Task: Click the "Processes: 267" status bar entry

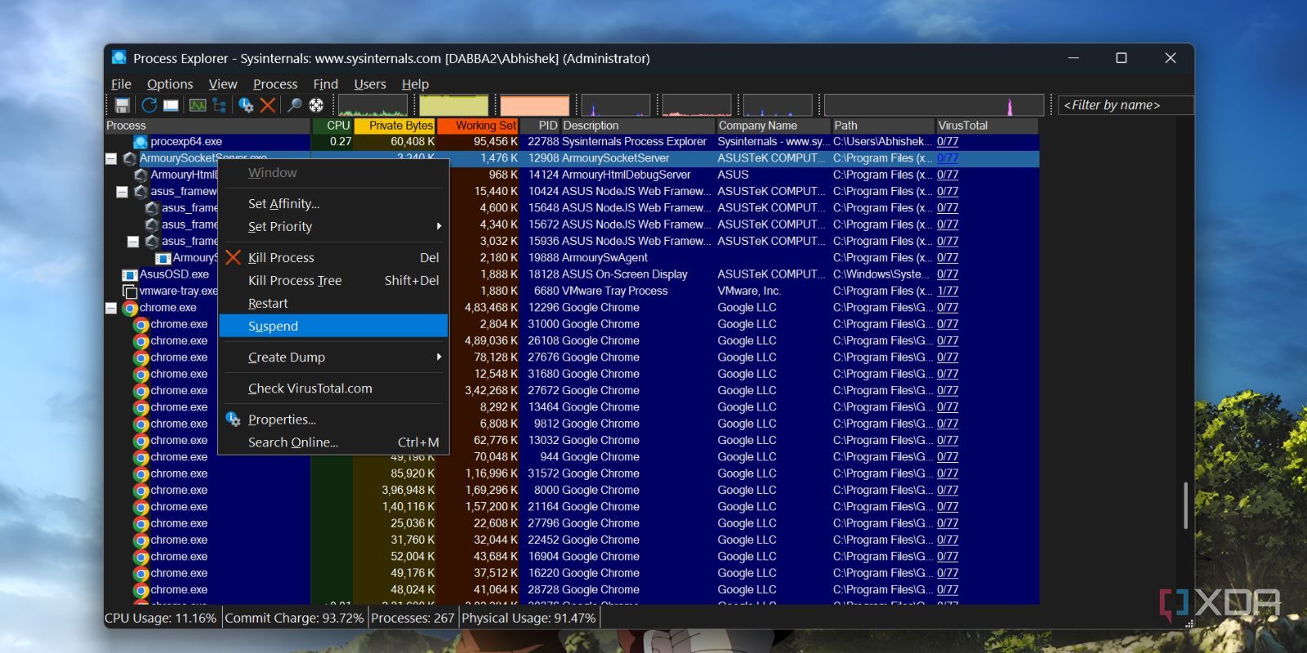Action: point(413,619)
